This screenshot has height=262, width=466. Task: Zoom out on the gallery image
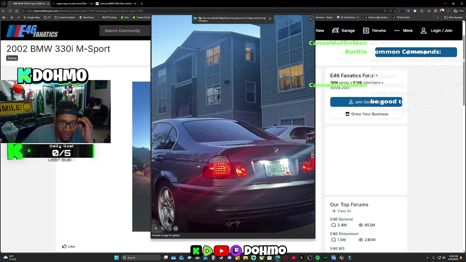tap(162, 229)
